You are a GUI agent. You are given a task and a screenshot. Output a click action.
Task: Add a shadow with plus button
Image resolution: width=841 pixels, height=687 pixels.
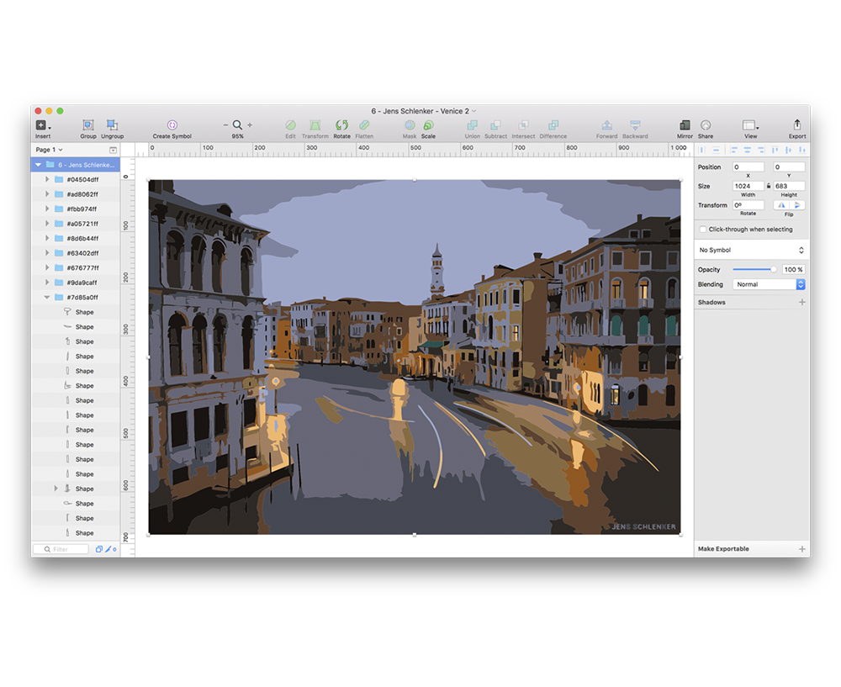pyautogui.click(x=801, y=302)
